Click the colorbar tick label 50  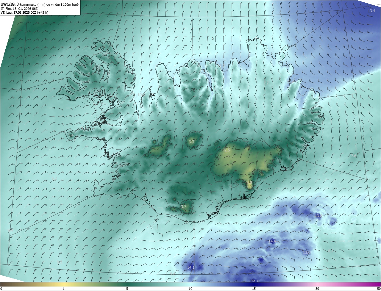pyautogui.click(x=379, y=289)
